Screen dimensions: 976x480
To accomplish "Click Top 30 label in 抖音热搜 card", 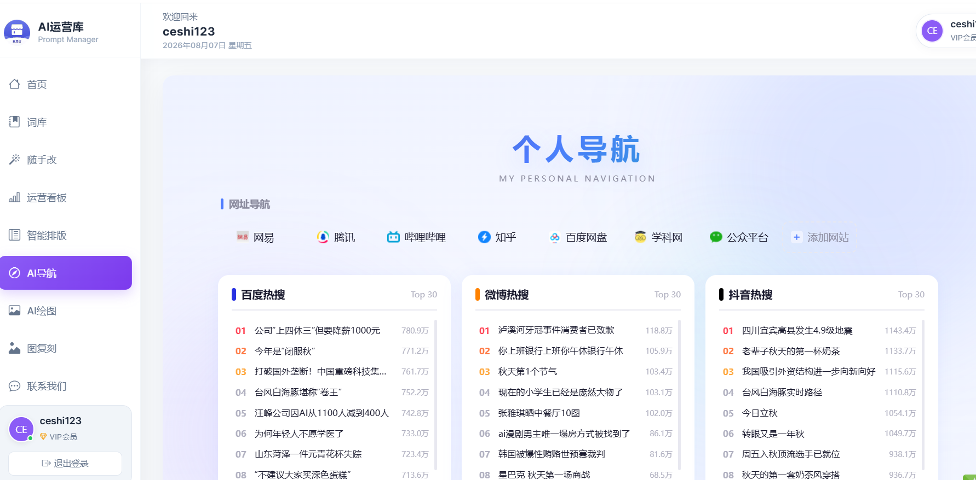I will coord(911,295).
